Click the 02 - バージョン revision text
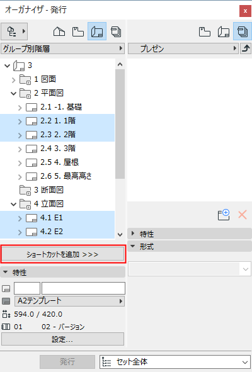 pyautogui.click(x=63, y=327)
